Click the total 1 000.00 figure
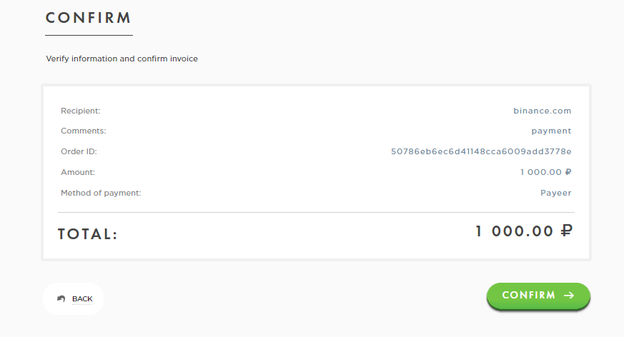This screenshot has height=337, width=624. coord(515,231)
